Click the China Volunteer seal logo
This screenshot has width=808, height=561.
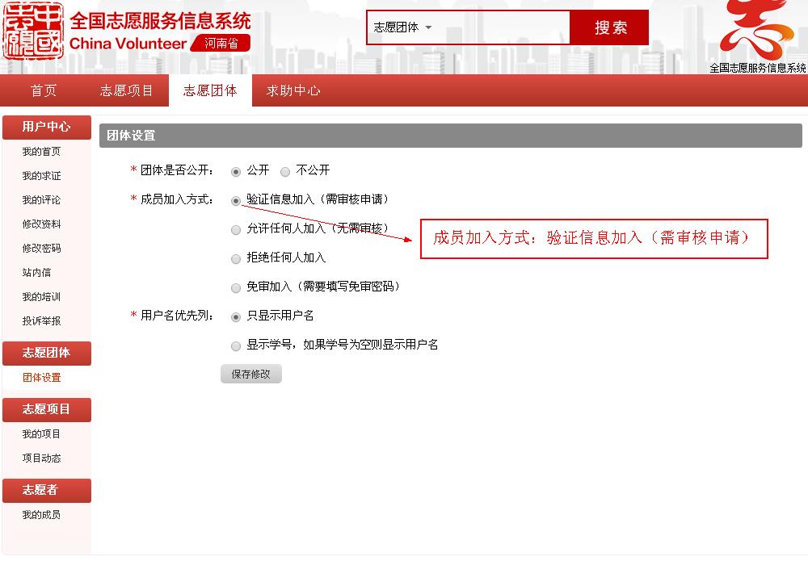tap(34, 33)
